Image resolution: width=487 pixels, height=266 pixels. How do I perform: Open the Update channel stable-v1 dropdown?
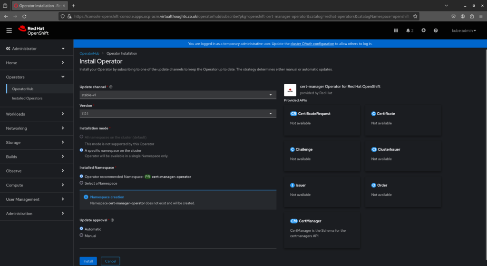click(178, 95)
